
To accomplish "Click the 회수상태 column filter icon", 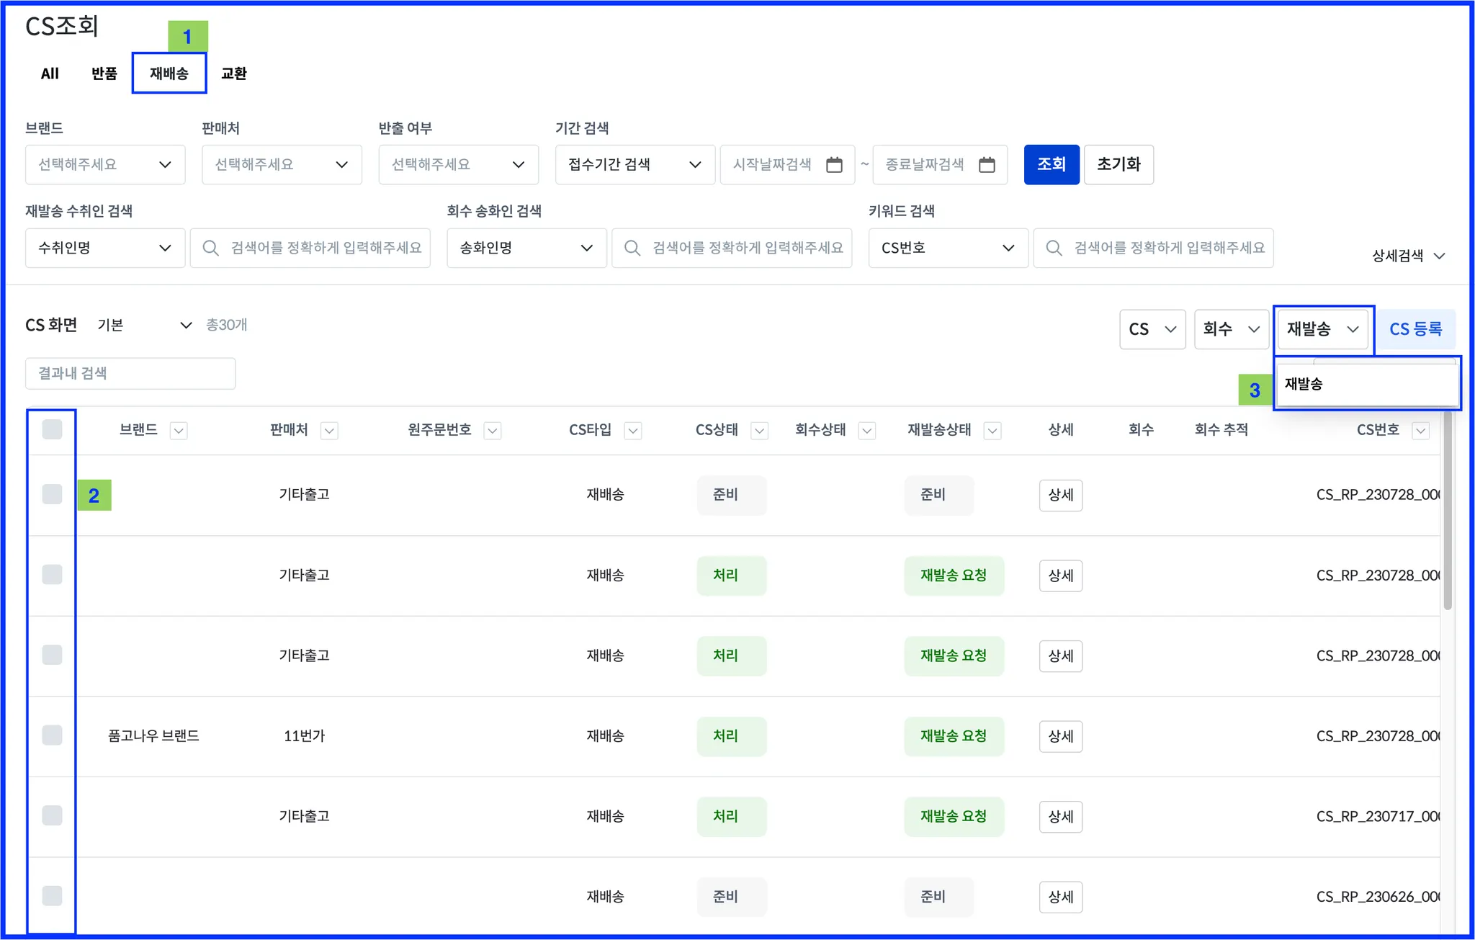I will 867,431.
